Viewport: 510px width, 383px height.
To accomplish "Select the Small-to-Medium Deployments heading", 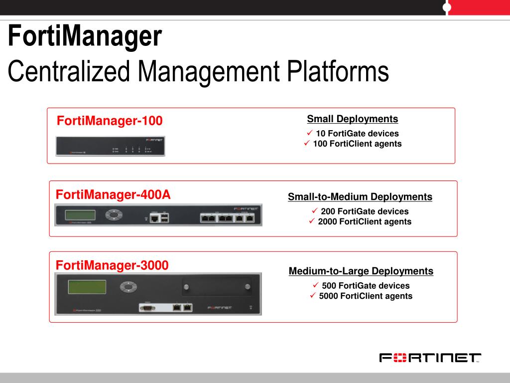I will tap(360, 197).
